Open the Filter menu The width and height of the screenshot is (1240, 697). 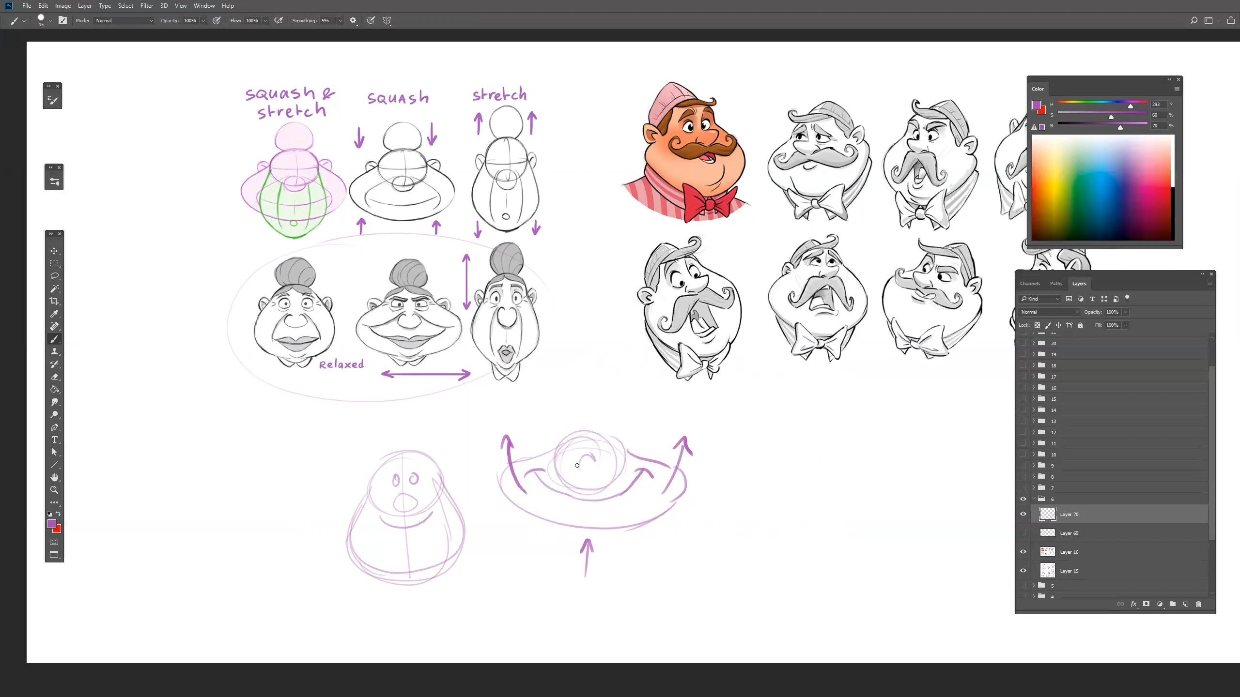point(146,6)
